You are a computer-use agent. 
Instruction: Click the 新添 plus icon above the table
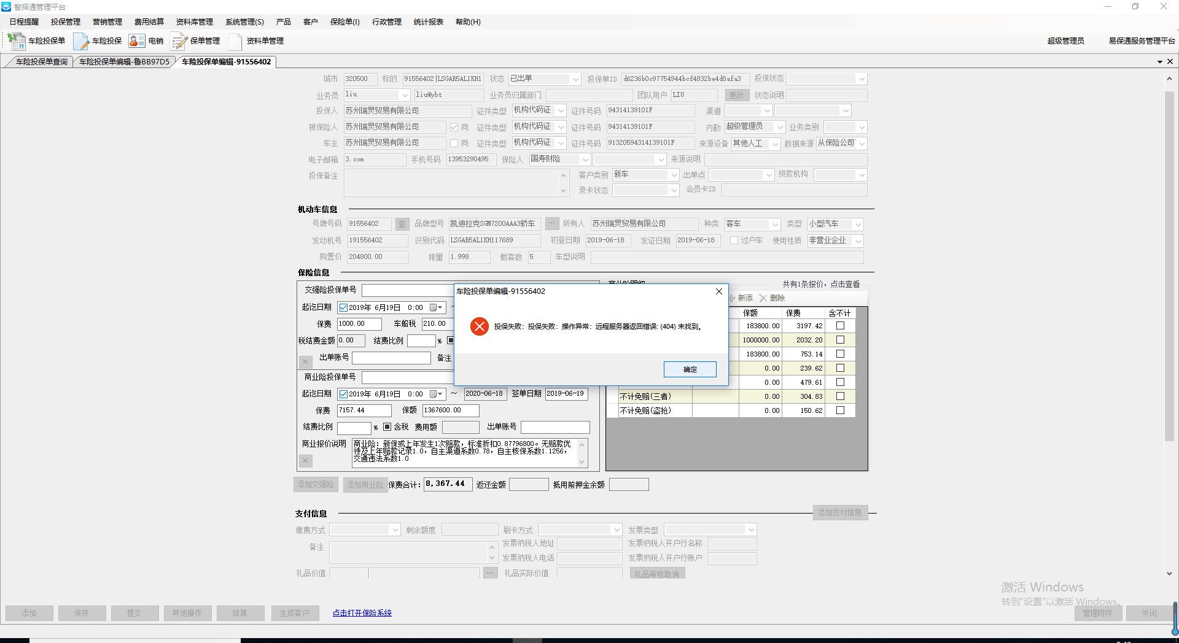[x=732, y=298]
